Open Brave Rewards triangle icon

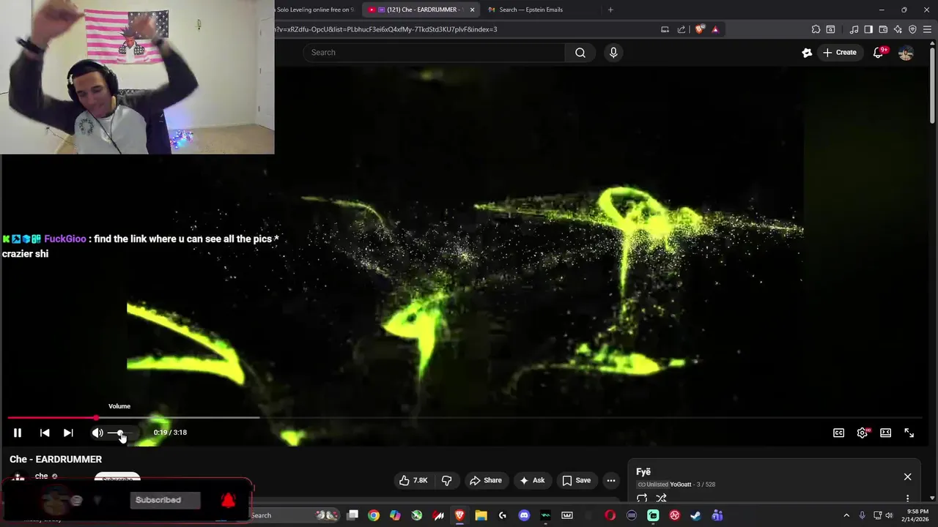715,29
